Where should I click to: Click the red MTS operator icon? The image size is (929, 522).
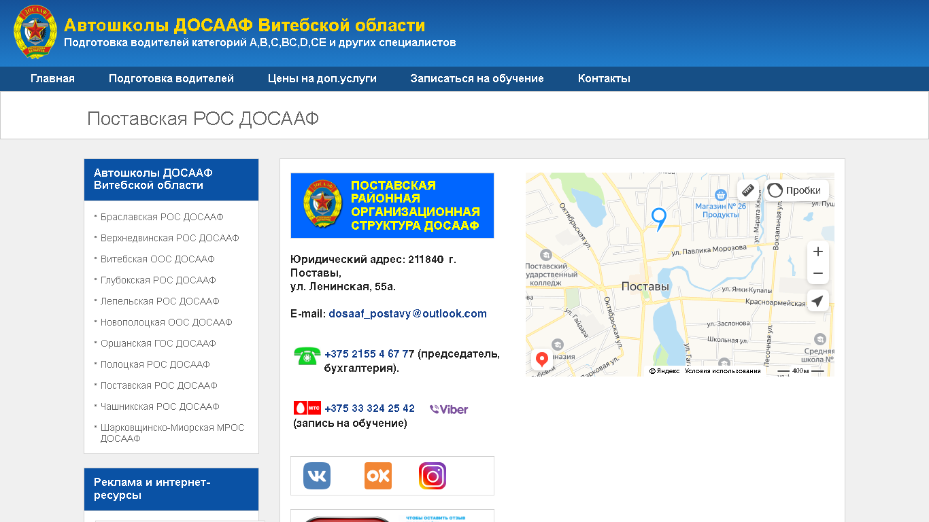click(307, 408)
